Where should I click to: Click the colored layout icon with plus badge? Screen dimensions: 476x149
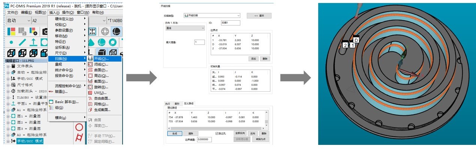[x=33, y=31]
